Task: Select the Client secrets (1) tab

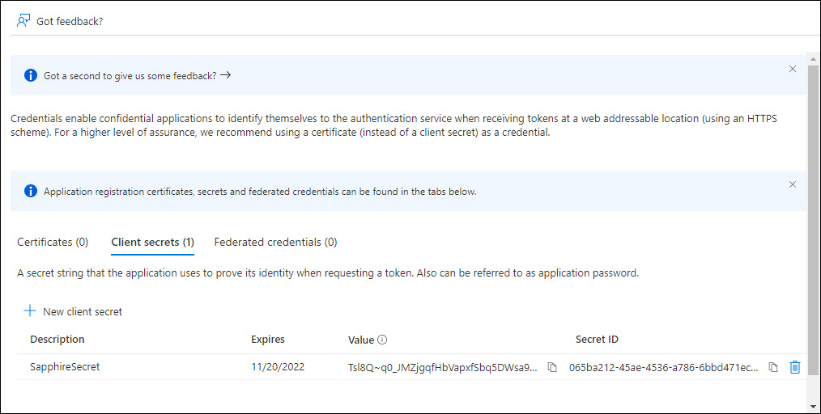Action: (152, 242)
